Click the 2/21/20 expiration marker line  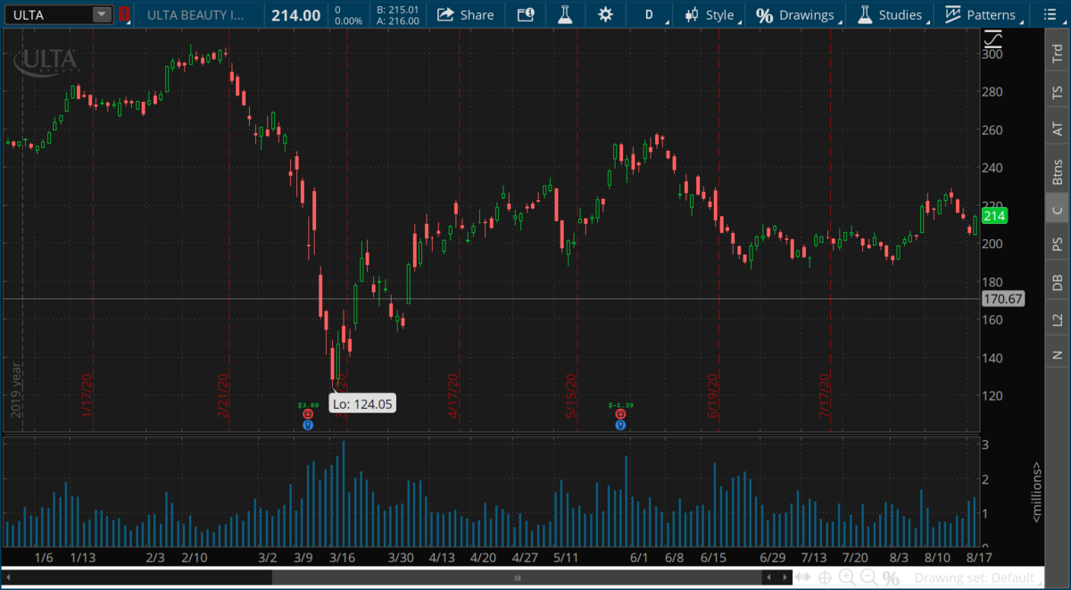[229, 232]
